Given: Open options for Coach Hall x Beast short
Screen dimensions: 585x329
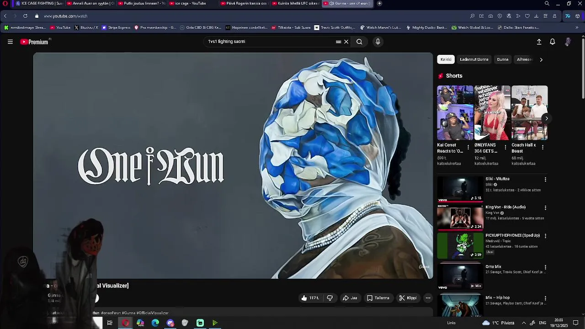Looking at the screenshot, I should tap(542, 147).
